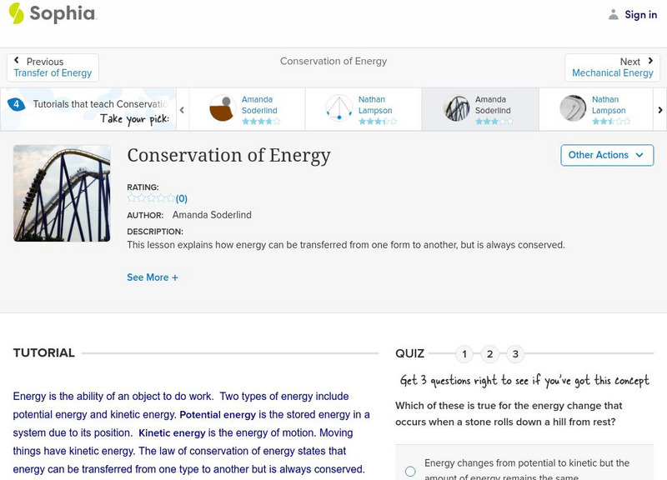Click the Sophia logo icon
This screenshot has height=480, width=667.
point(16,13)
